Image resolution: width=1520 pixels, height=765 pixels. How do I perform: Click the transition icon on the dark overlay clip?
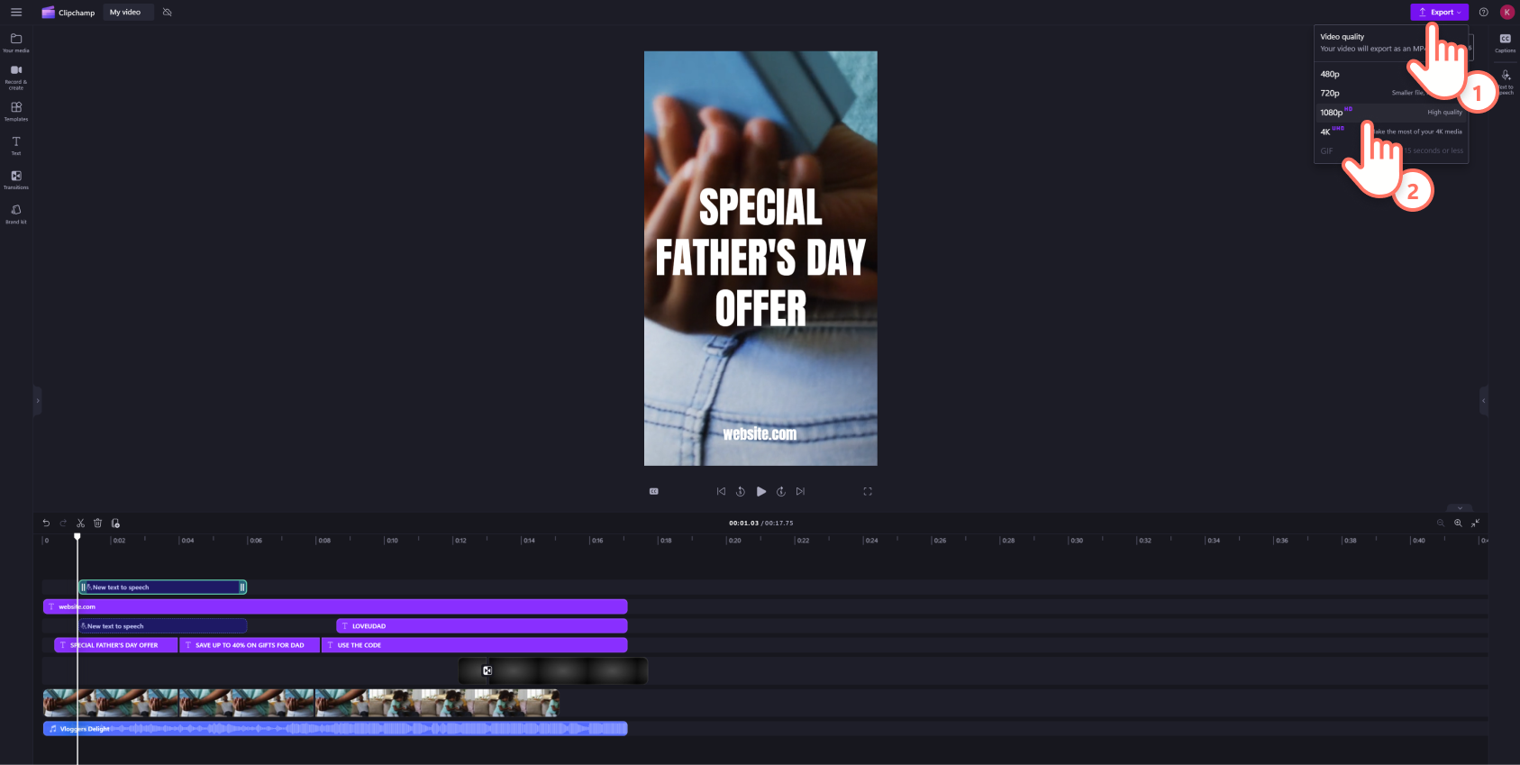(x=487, y=670)
